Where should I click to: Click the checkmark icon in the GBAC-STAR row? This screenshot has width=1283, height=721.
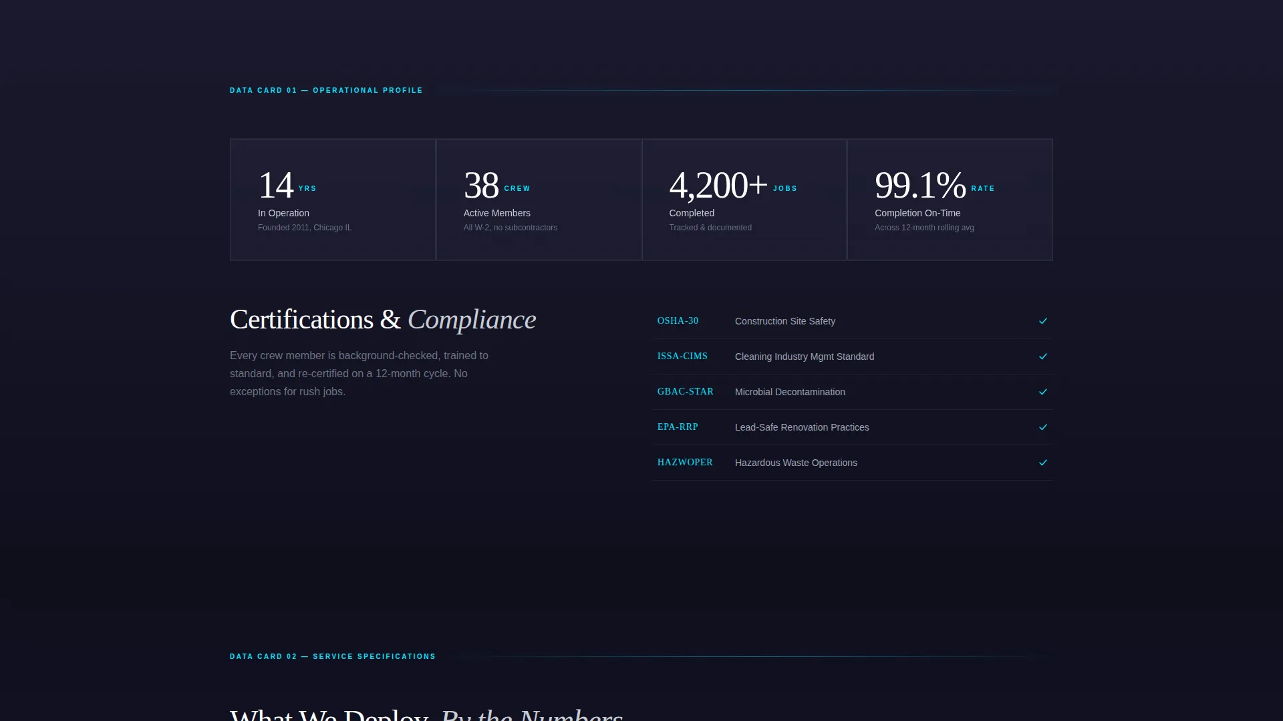[x=1042, y=392]
